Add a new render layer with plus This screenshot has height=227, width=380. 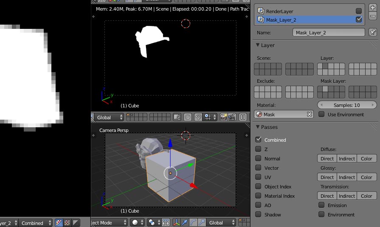click(x=373, y=8)
